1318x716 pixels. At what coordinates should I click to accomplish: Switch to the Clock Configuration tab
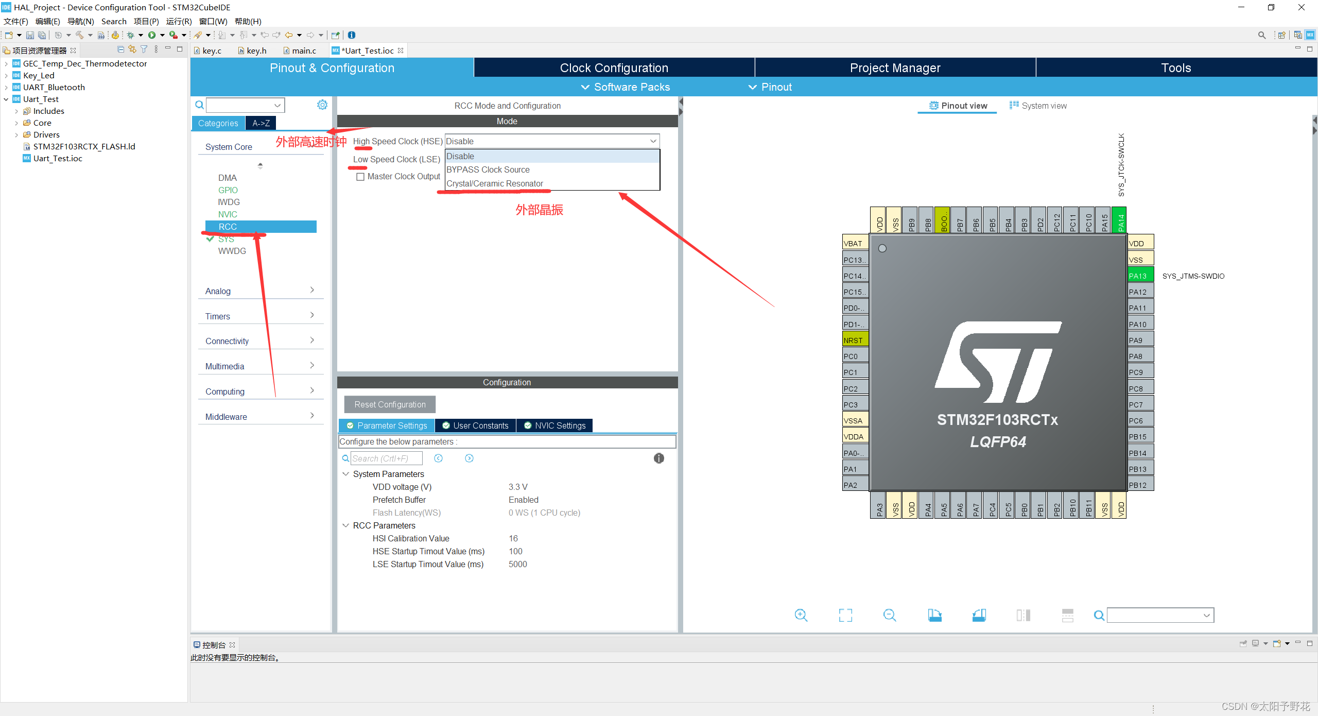[x=613, y=67]
